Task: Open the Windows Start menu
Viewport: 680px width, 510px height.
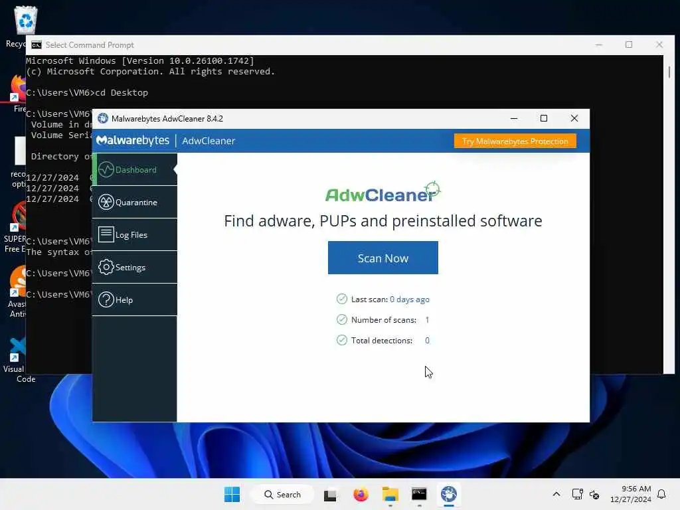Action: coord(232,494)
